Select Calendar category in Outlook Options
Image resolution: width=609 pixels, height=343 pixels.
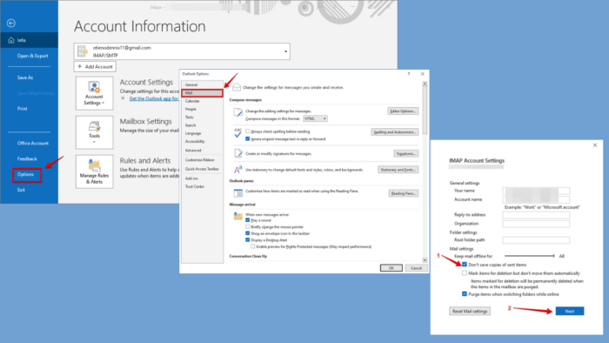coord(192,101)
